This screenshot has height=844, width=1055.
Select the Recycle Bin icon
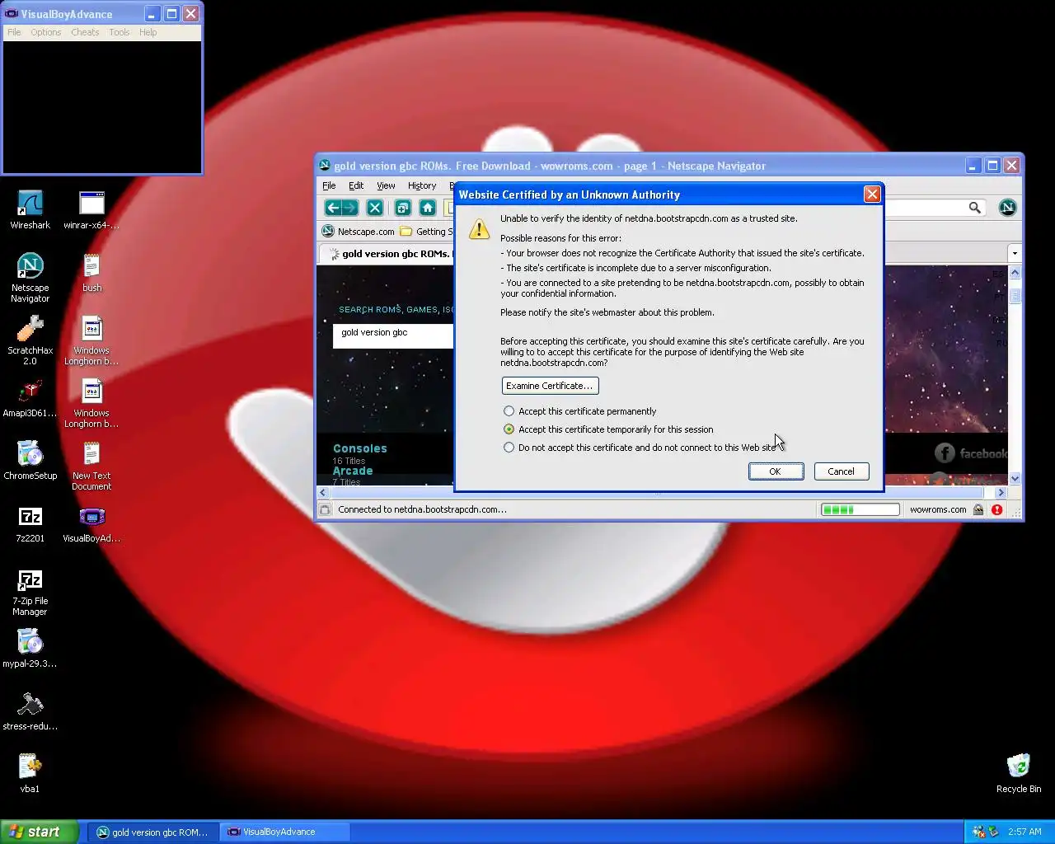1019,774
